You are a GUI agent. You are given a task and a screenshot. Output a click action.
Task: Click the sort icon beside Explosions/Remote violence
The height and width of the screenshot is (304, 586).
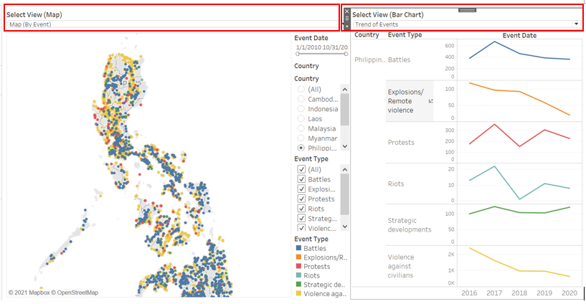[x=430, y=101]
